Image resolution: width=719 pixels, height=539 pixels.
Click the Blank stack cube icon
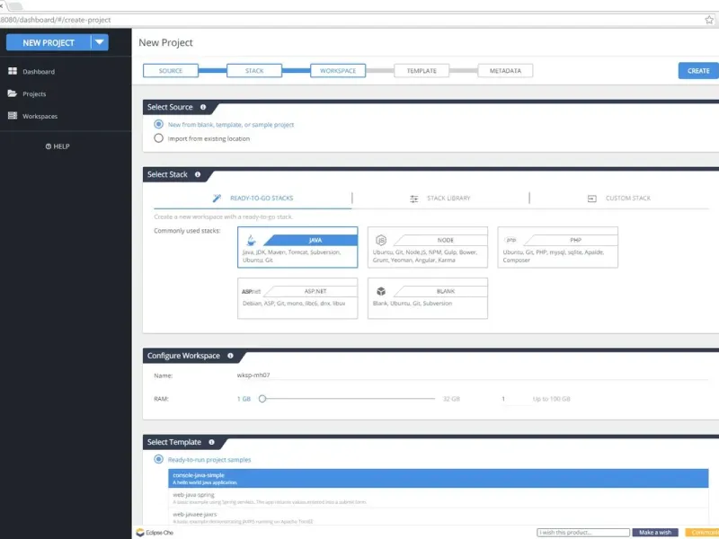381,291
